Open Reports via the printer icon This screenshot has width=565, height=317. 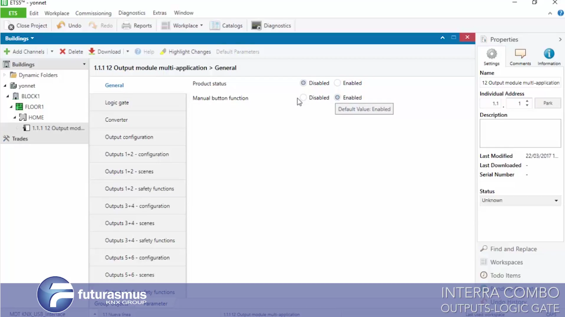[x=126, y=26]
